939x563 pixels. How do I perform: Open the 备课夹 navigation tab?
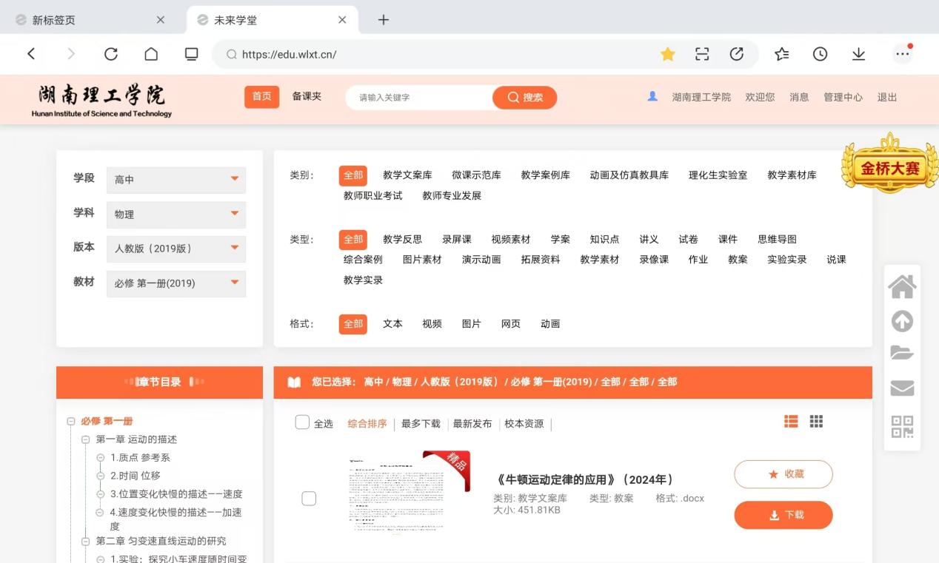307,97
